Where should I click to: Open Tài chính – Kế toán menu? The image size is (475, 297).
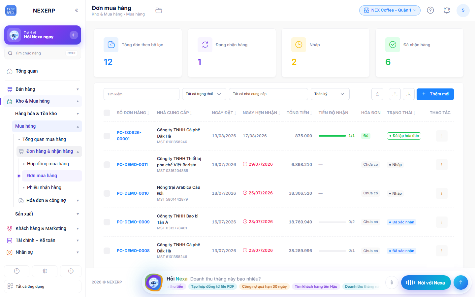[43, 240]
